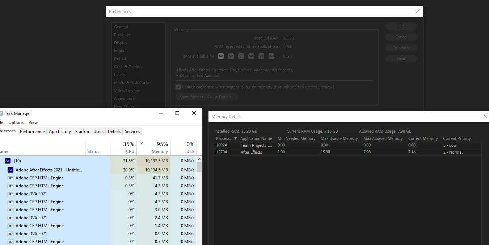489x245 pixels.
Task: Select Labels in Preferences sidebar
Action: (x=120, y=75)
